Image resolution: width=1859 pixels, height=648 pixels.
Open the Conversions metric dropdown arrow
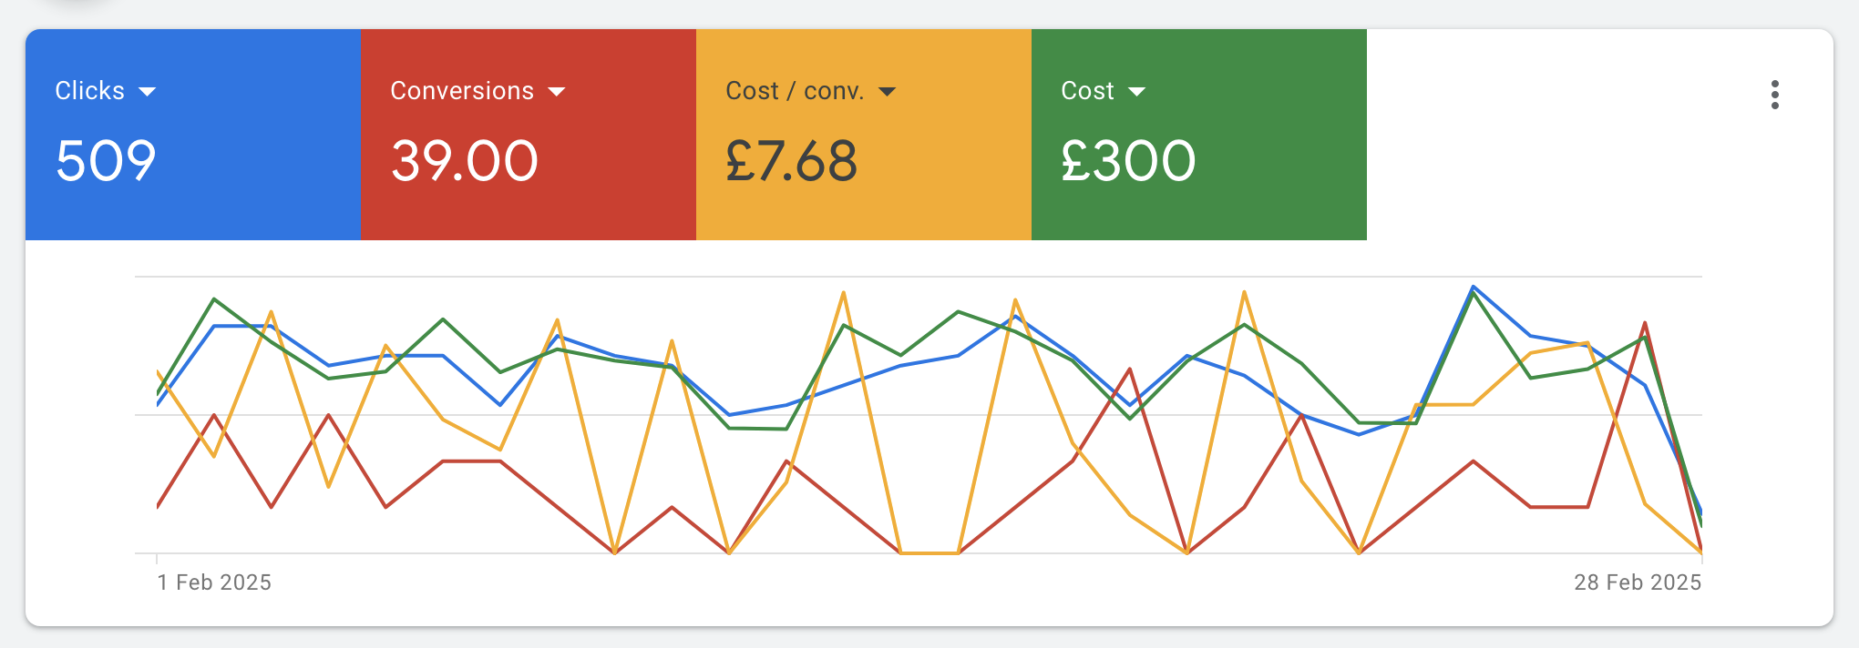[x=557, y=92]
